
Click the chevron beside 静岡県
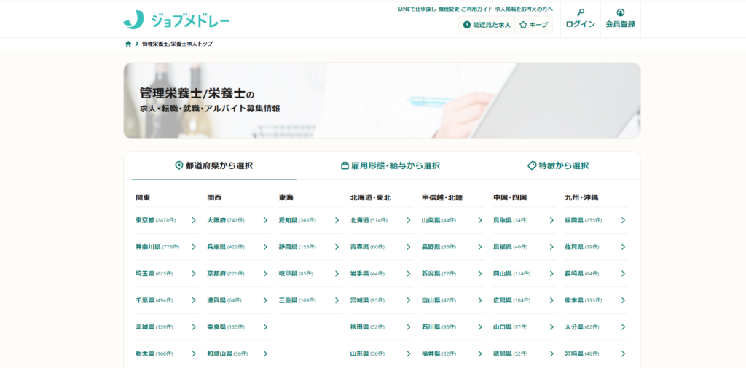337,246
